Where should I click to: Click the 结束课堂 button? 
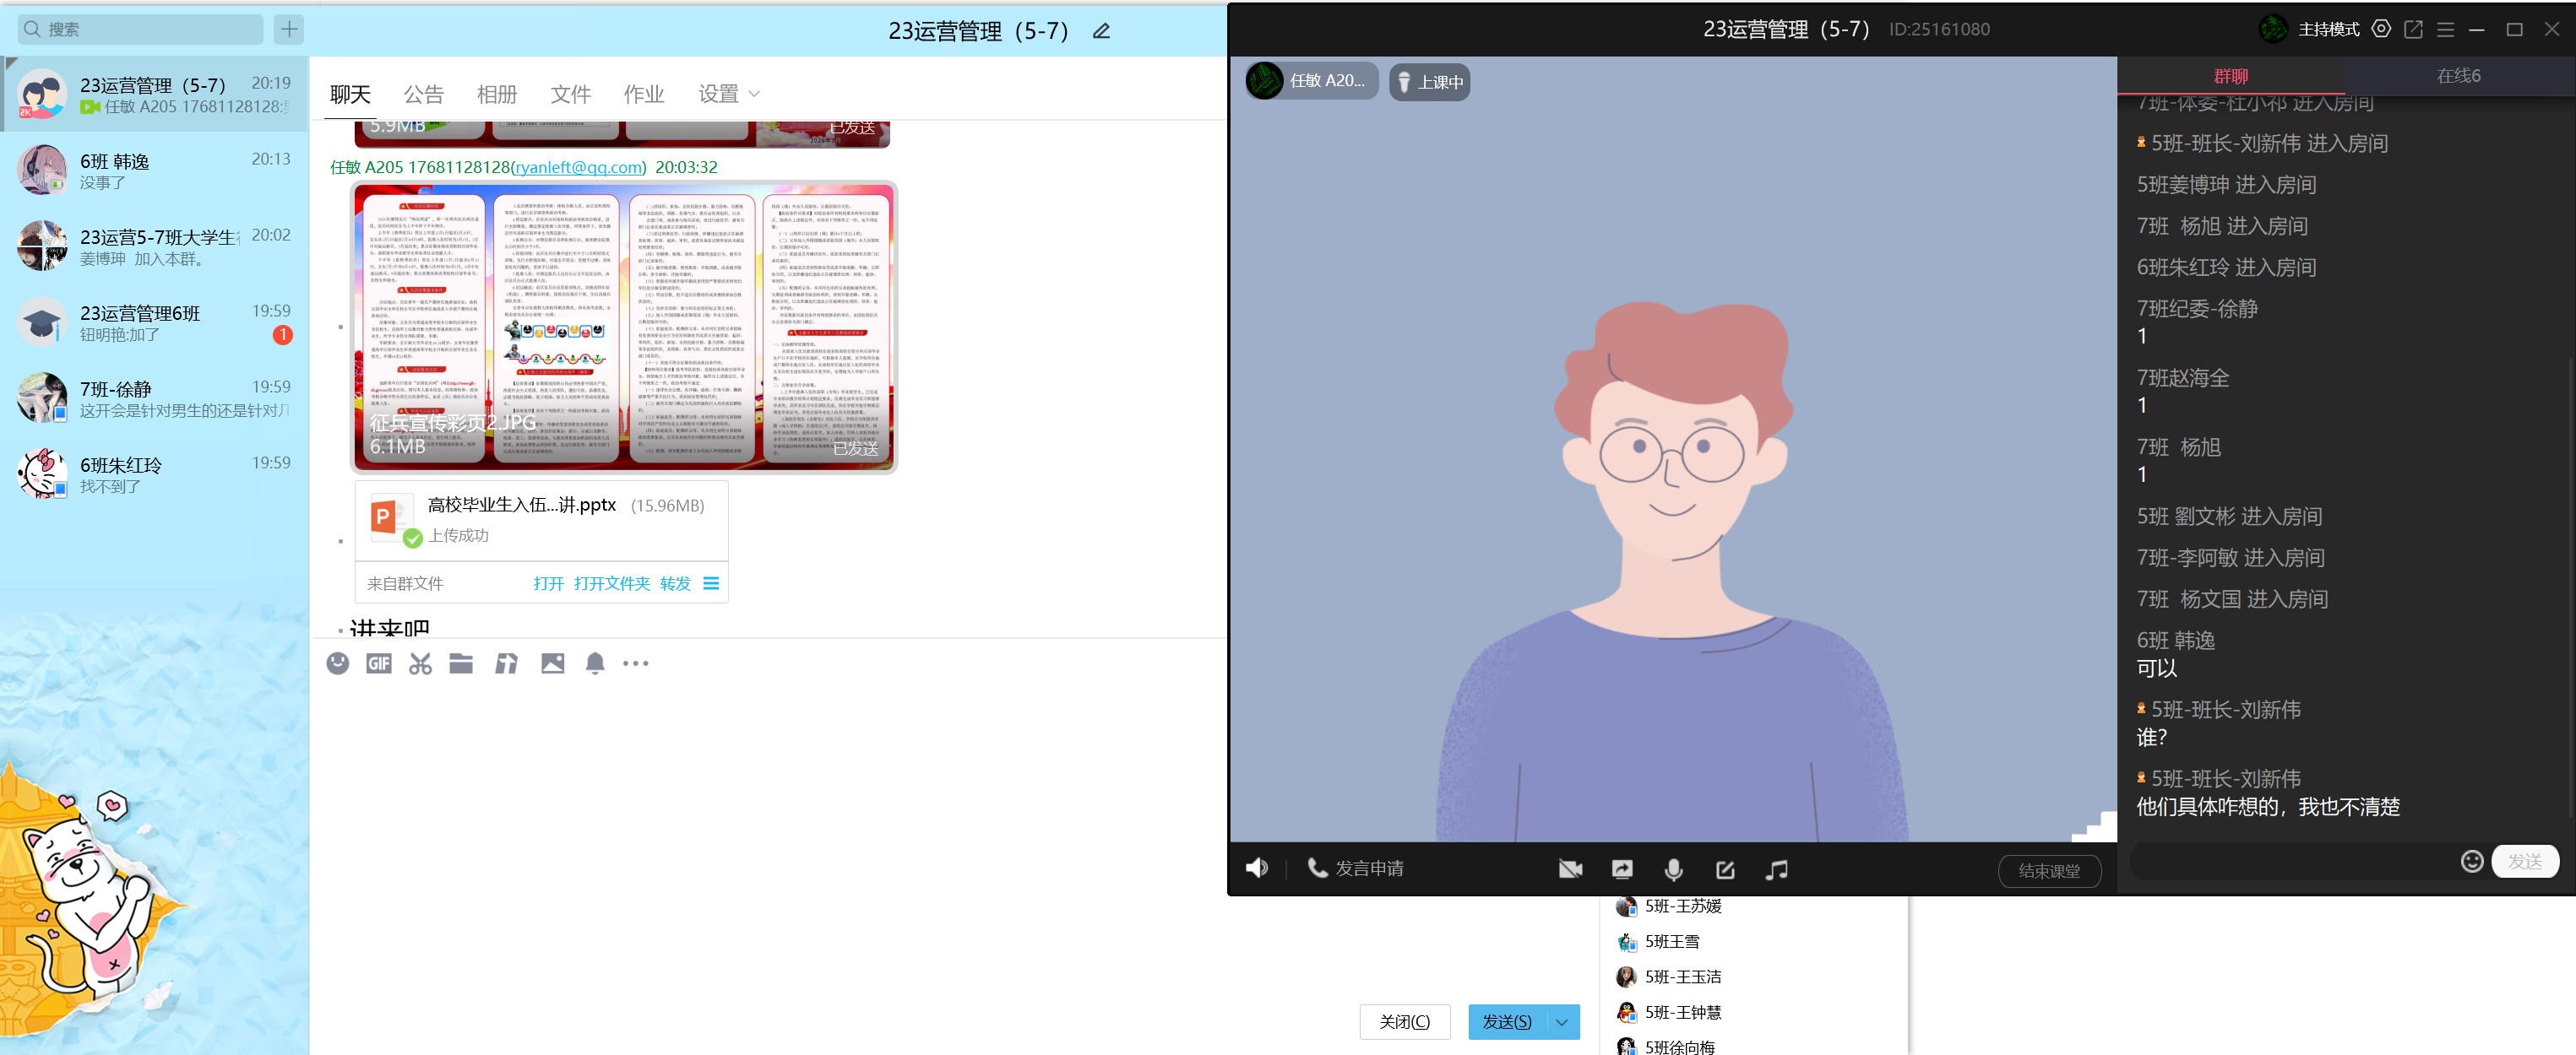[x=2049, y=871]
